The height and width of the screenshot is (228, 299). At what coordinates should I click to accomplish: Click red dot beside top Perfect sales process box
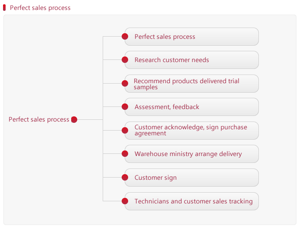click(x=125, y=36)
